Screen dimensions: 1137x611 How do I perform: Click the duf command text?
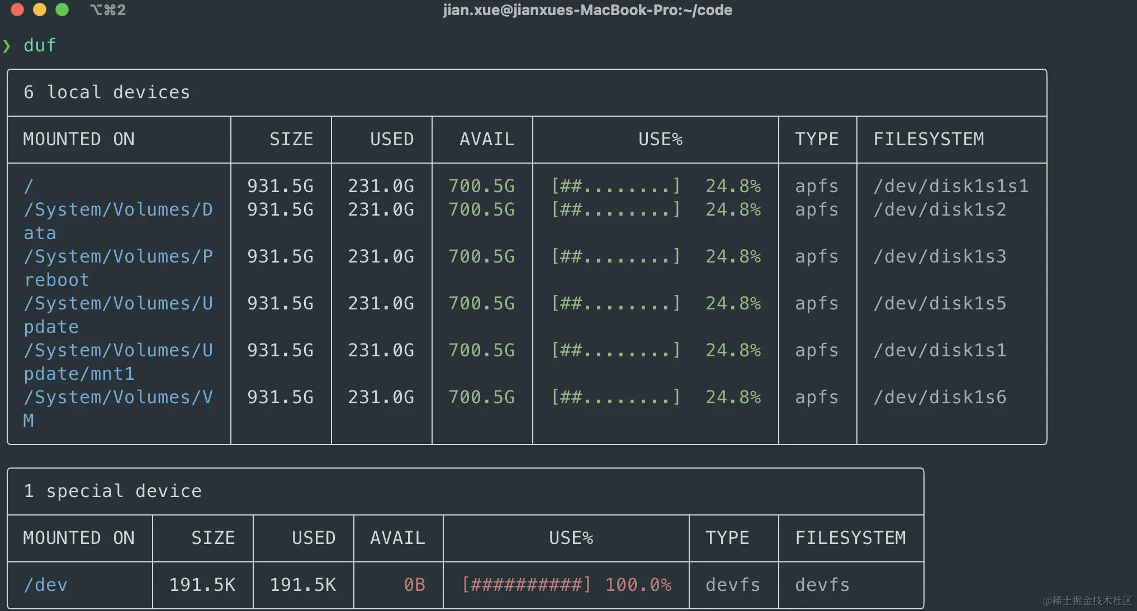(40, 45)
